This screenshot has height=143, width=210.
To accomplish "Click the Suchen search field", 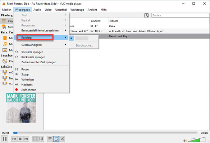I will tap(181, 15).
